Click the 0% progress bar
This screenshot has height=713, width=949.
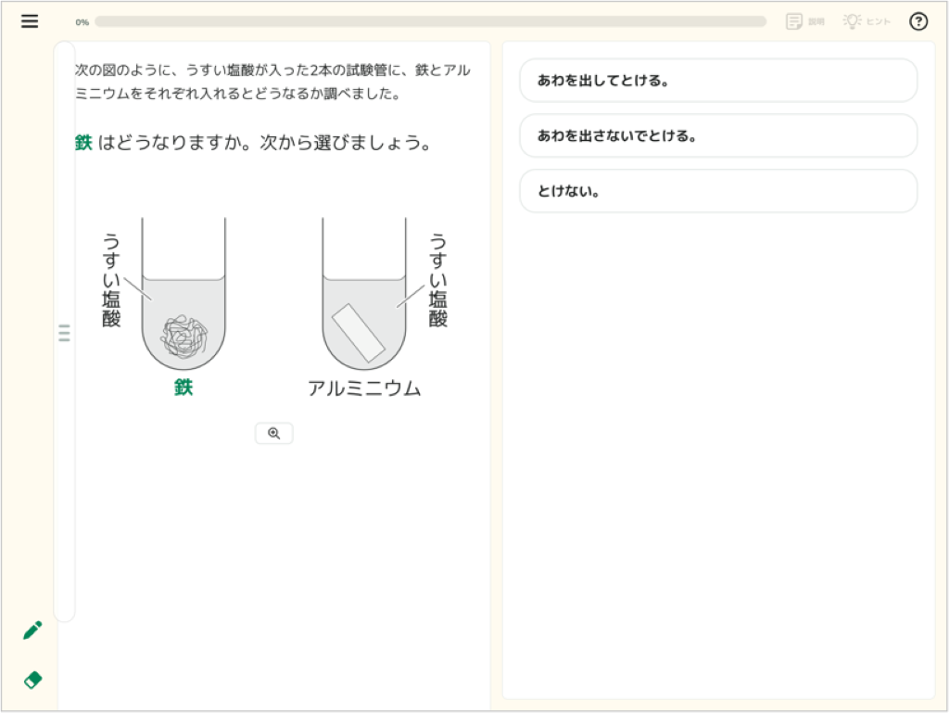[430, 22]
